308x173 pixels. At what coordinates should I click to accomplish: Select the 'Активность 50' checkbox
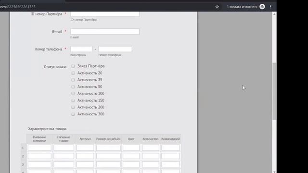pos(73,86)
